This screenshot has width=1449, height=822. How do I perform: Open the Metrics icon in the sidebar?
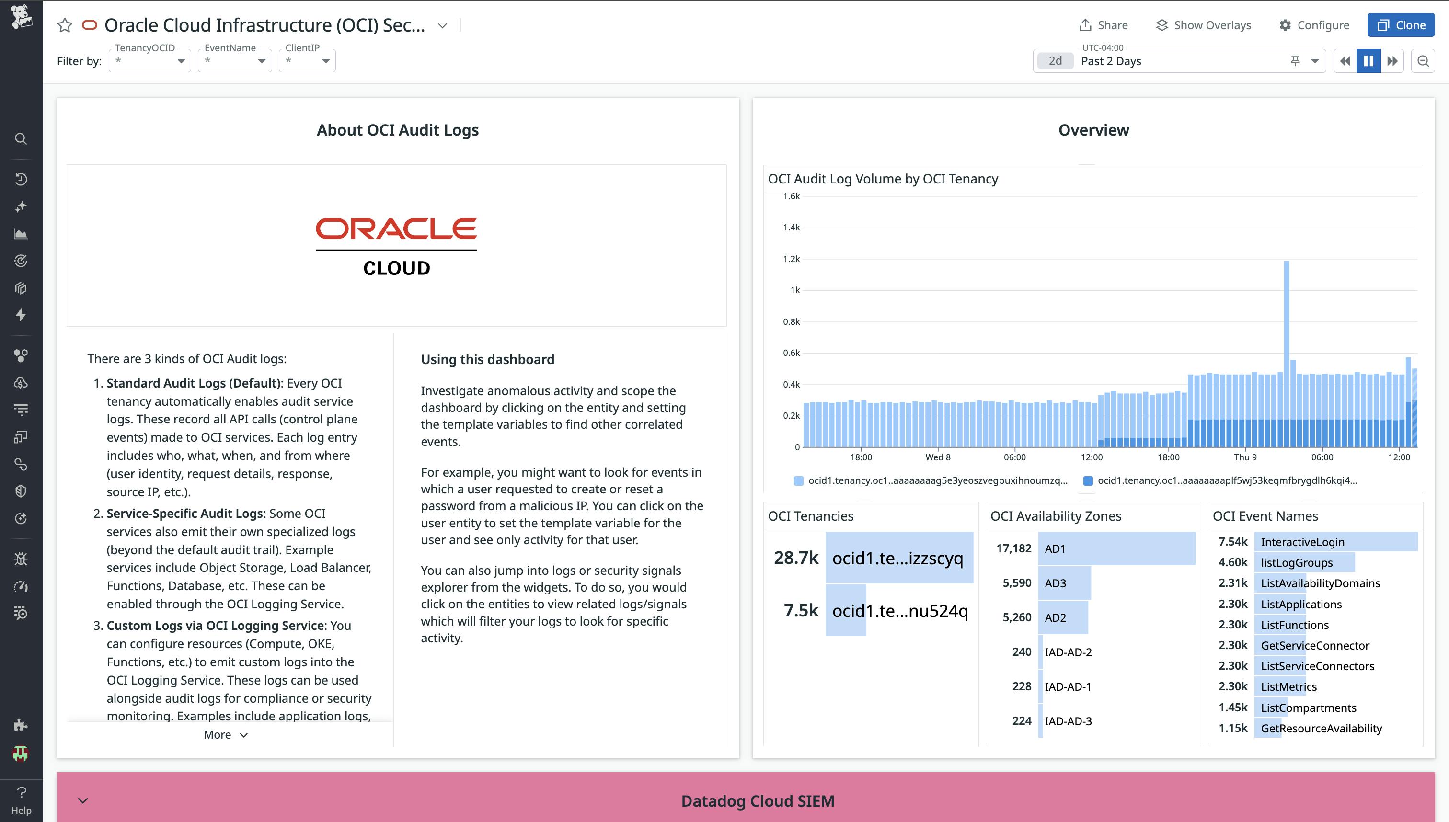tap(21, 234)
